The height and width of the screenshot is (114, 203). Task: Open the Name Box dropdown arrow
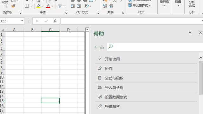[22, 21]
